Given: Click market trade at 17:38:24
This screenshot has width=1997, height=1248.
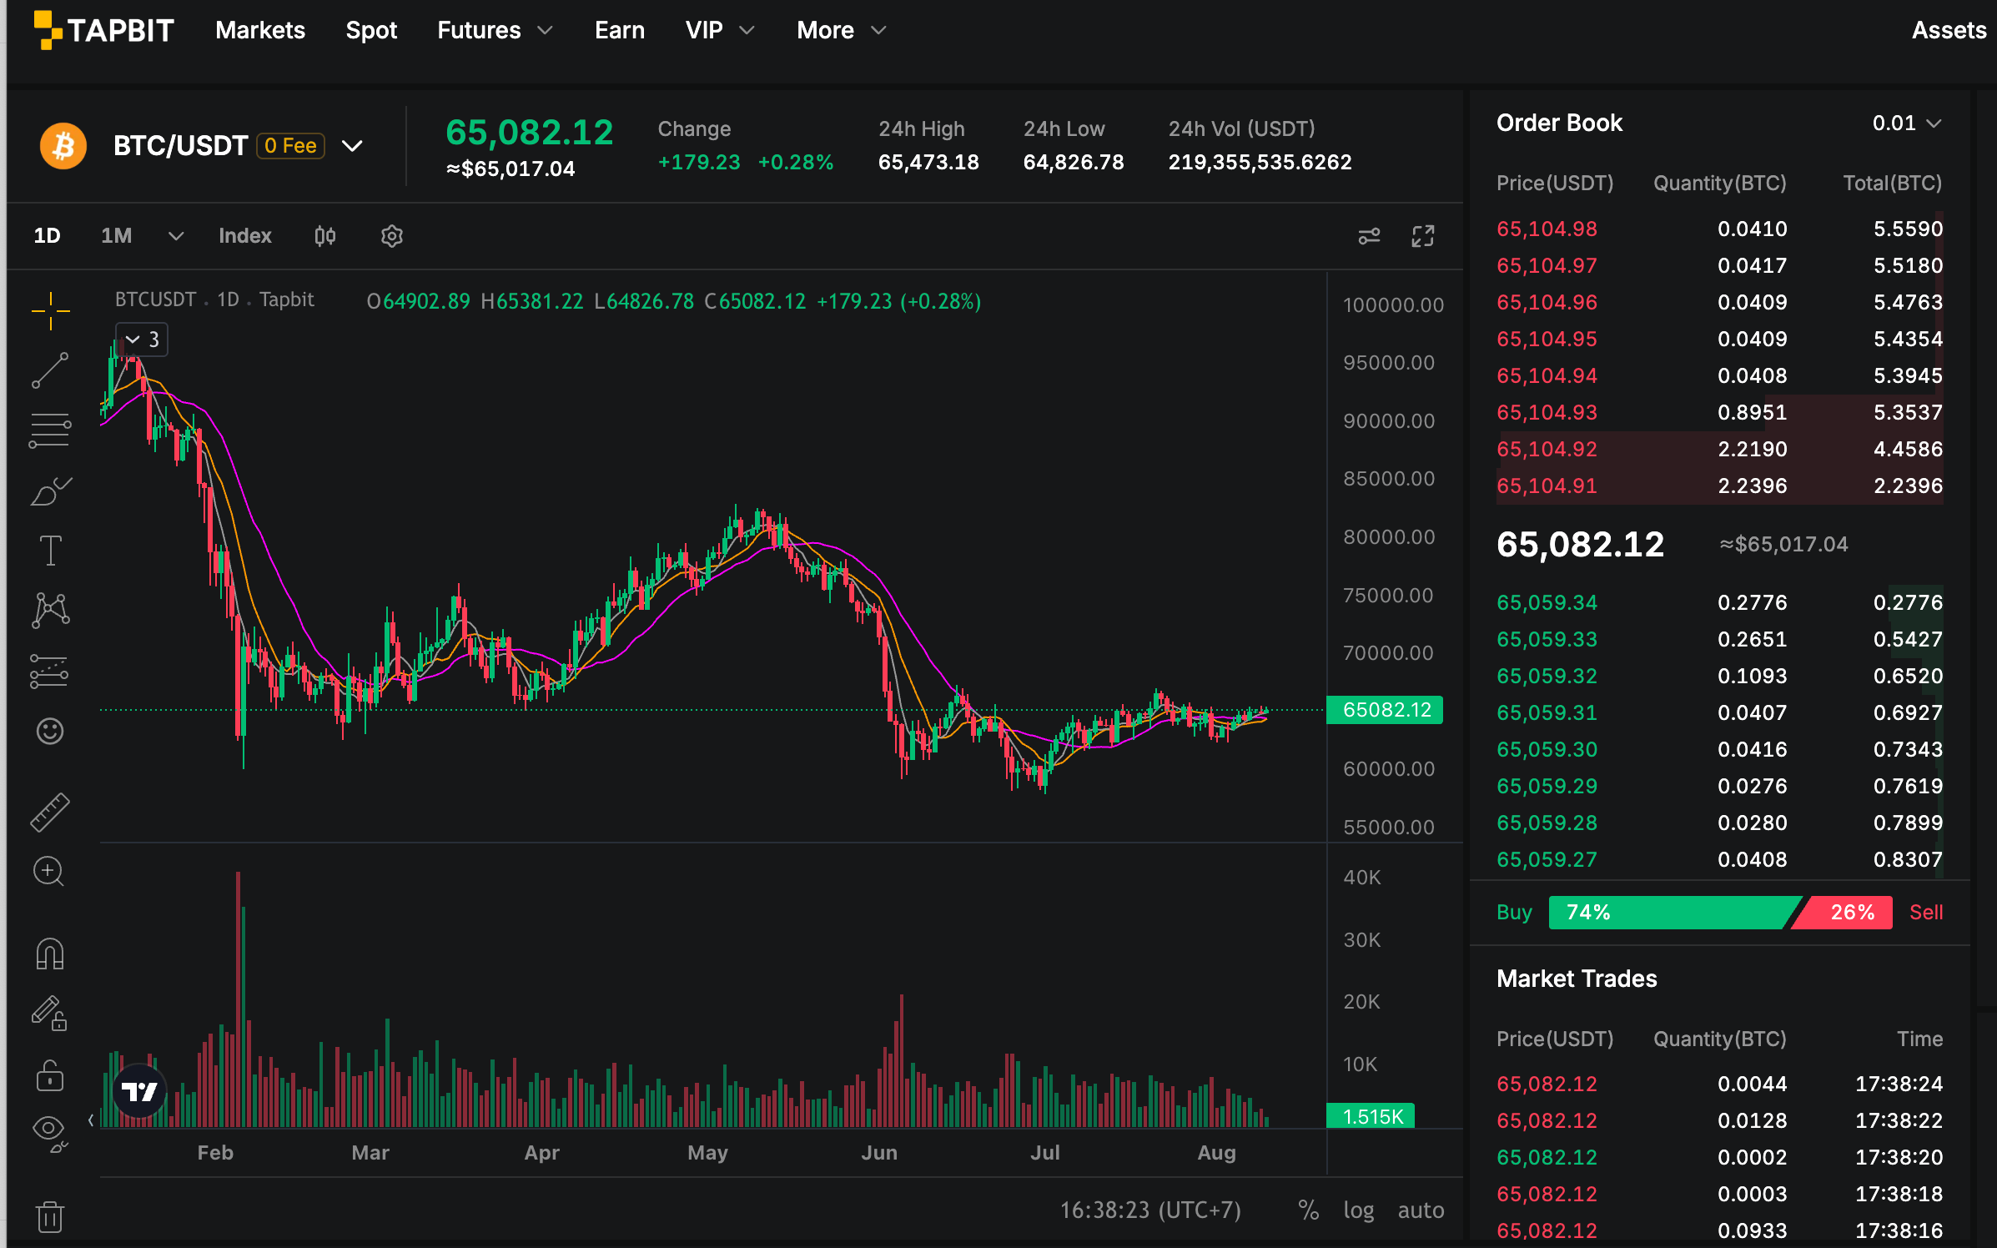Looking at the screenshot, I should coord(1719,1084).
